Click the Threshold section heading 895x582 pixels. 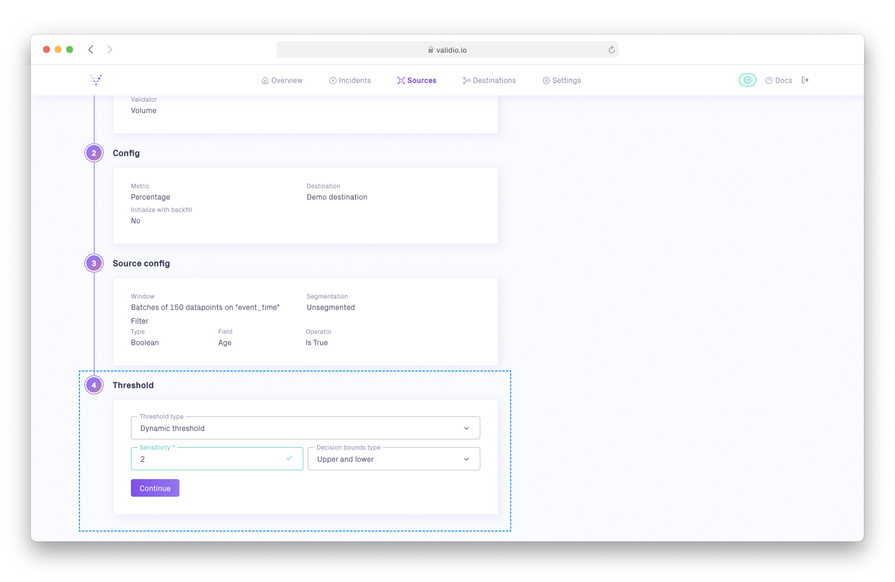[x=133, y=385]
